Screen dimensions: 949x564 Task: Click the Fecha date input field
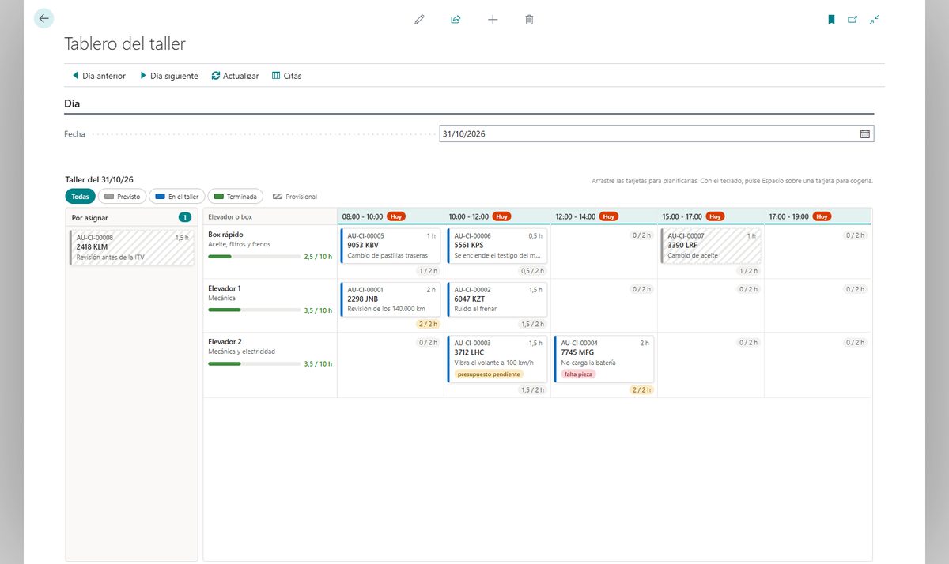(x=656, y=134)
